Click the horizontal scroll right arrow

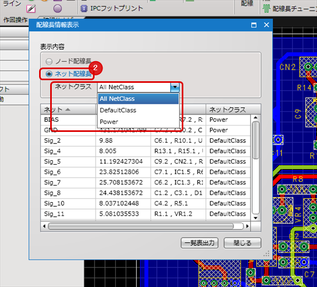click(247, 226)
